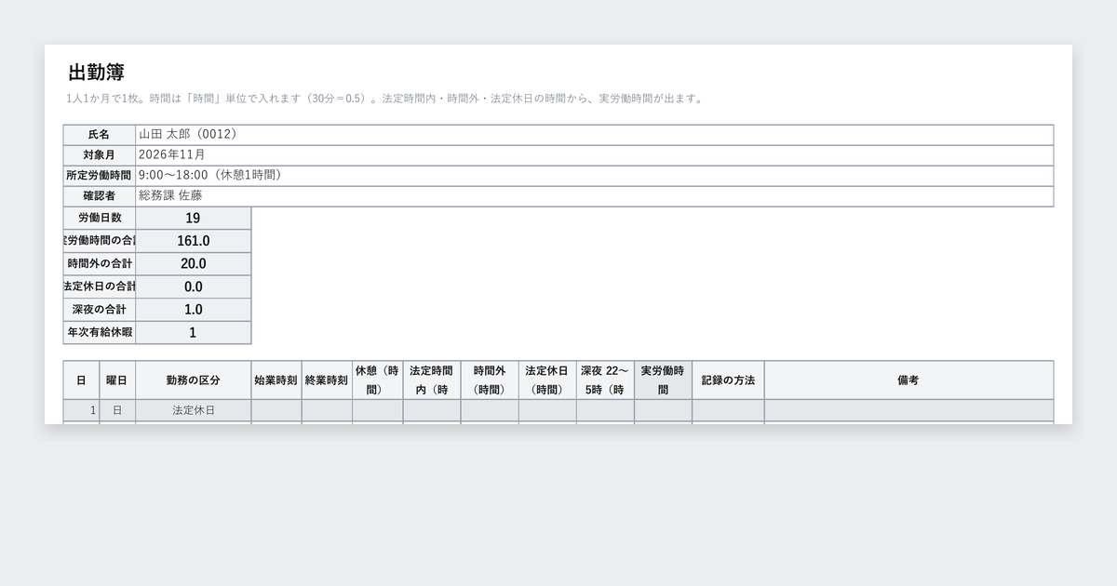Click the 時間外の合計 row label
This screenshot has height=586, width=1117.
coord(100,264)
